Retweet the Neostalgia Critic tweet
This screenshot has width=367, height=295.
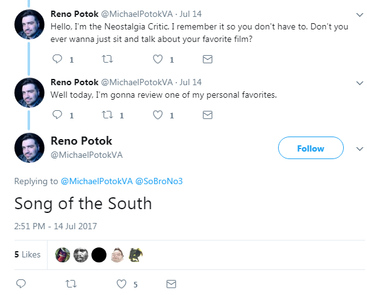point(108,59)
